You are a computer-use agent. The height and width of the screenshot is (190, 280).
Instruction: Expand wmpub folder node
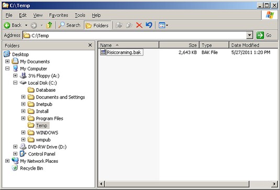click(x=23, y=139)
